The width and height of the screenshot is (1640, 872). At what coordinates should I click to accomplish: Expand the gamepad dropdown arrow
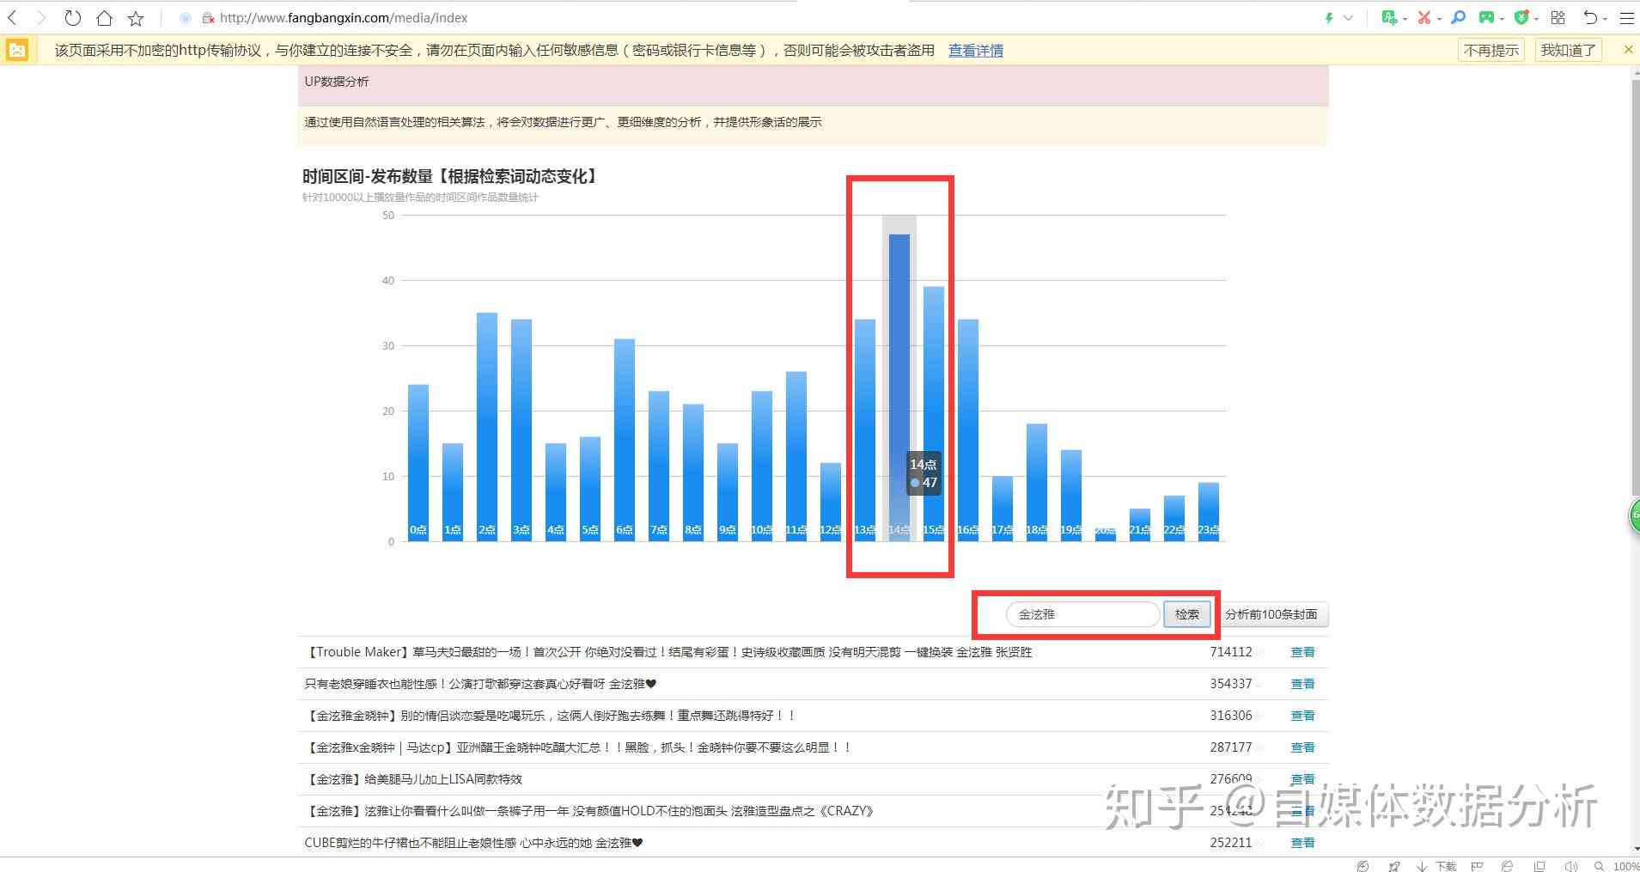tap(1503, 18)
